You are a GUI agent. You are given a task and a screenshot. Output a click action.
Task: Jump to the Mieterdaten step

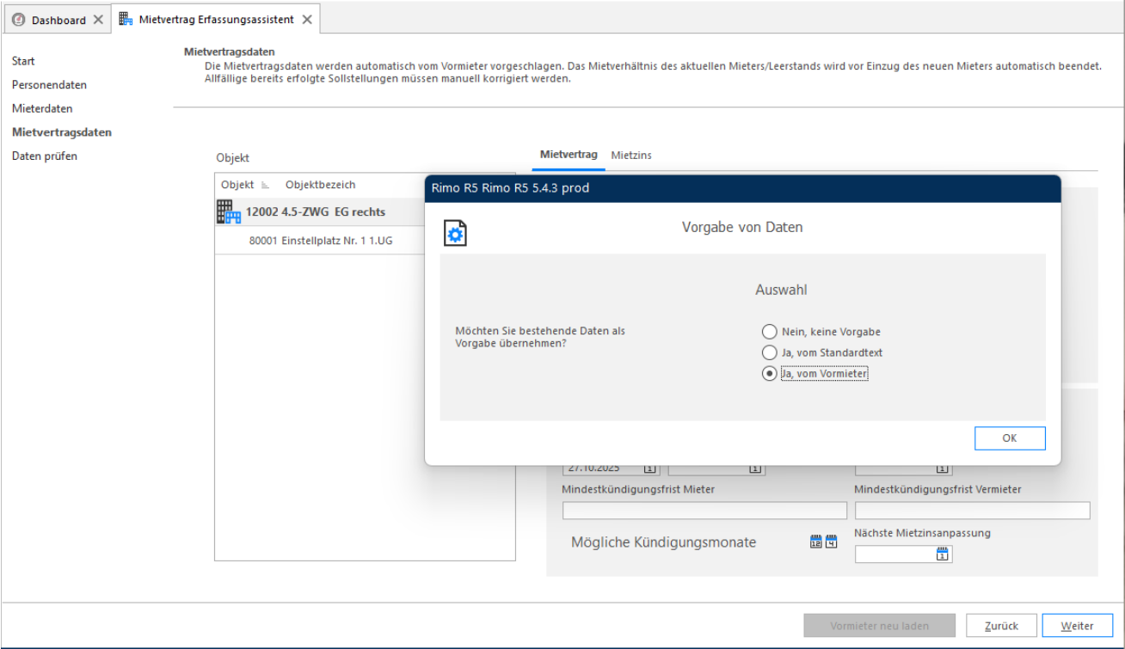[x=42, y=109]
